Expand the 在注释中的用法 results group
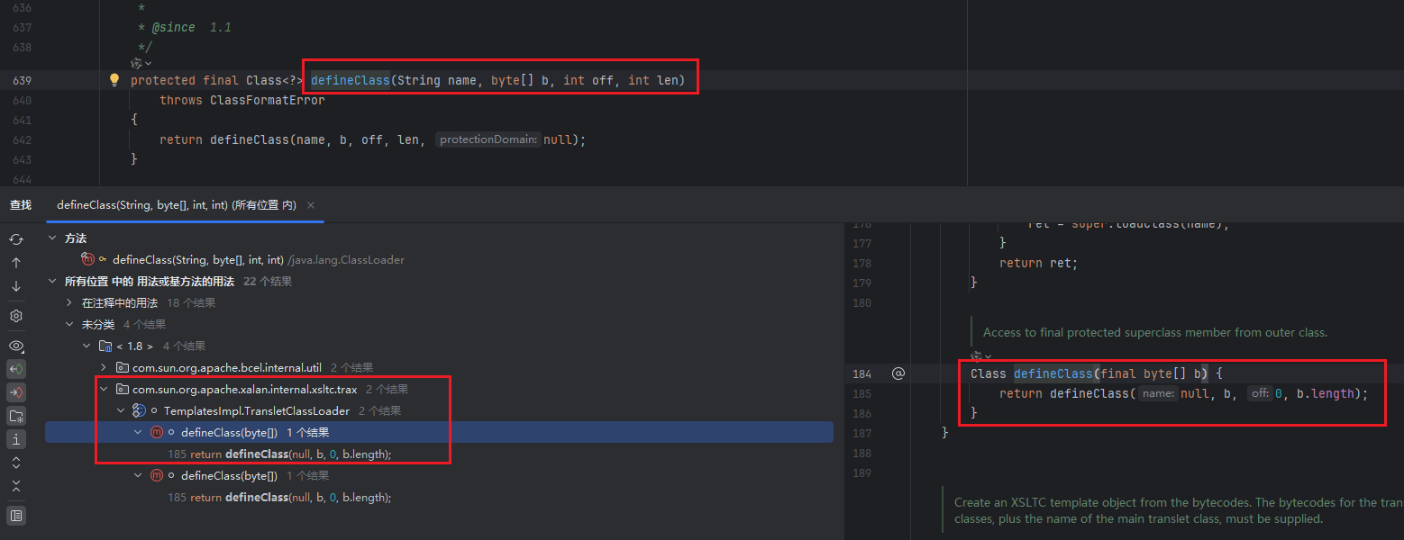This screenshot has height=540, width=1404. tap(69, 303)
